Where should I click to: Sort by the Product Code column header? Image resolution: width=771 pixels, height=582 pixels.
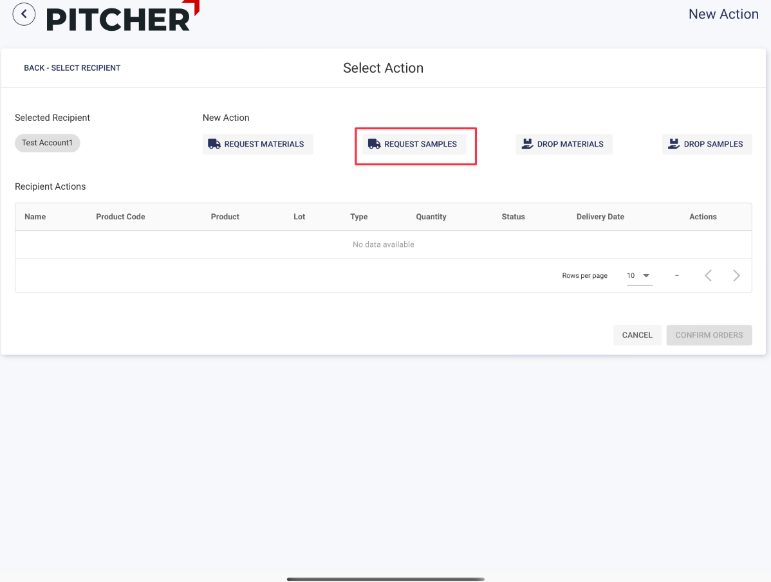[x=120, y=217]
